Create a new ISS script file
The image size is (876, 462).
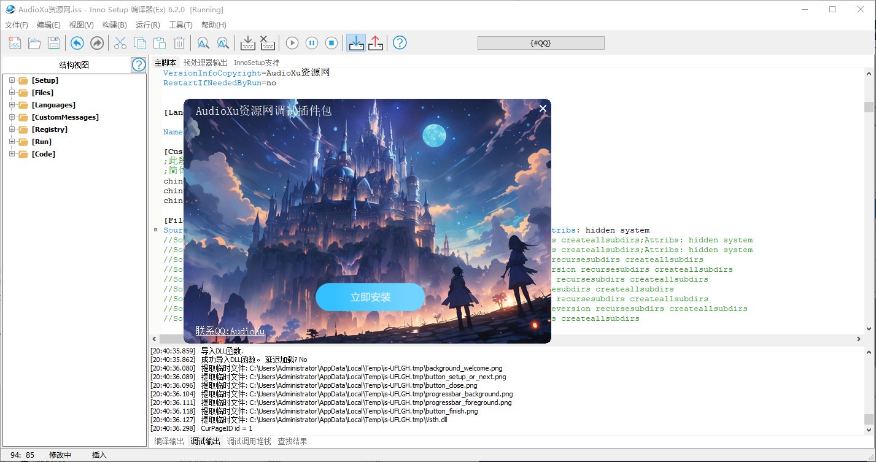coord(15,43)
